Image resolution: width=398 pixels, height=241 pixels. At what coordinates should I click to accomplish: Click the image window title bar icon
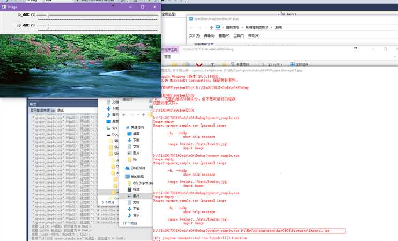(4, 7)
